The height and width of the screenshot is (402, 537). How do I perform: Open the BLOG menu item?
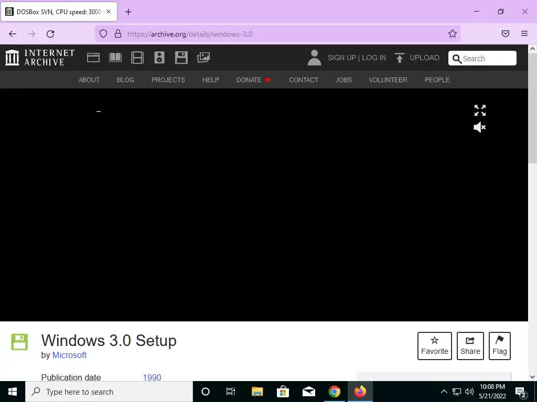[x=125, y=80]
